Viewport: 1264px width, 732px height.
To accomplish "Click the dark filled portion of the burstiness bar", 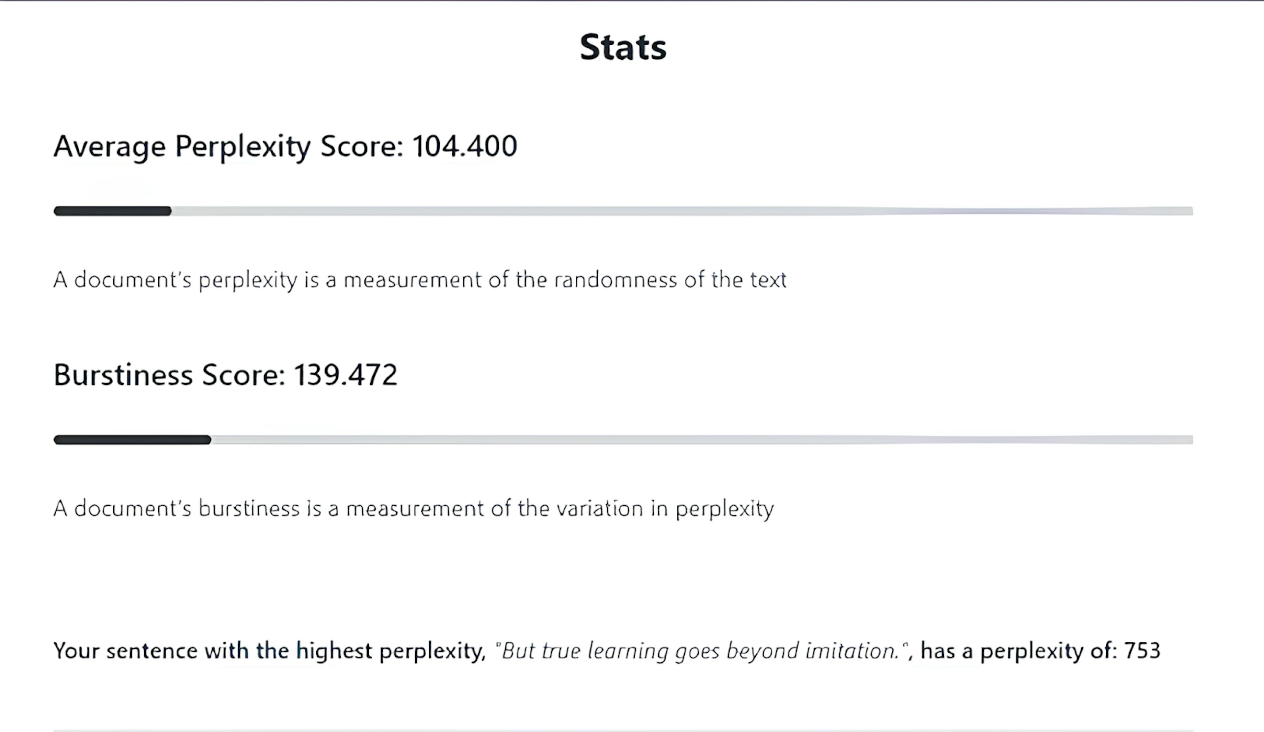I will tap(132, 440).
